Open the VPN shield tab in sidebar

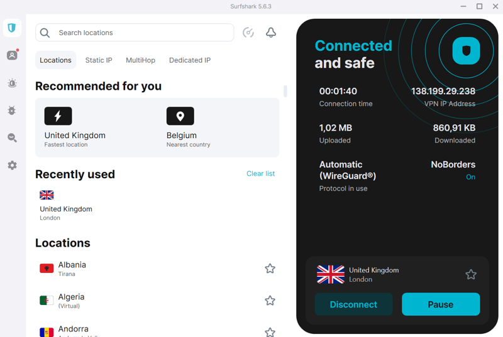pyautogui.click(x=12, y=28)
